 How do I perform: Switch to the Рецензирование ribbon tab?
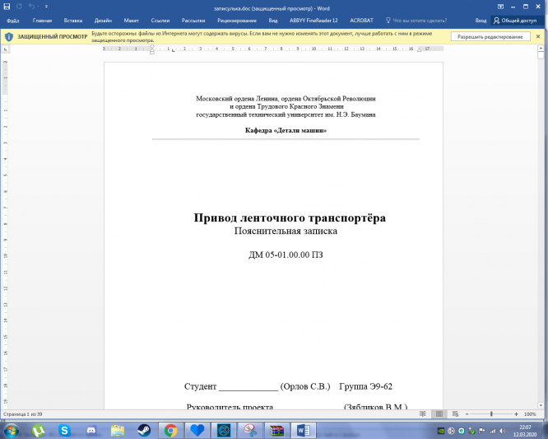point(237,21)
